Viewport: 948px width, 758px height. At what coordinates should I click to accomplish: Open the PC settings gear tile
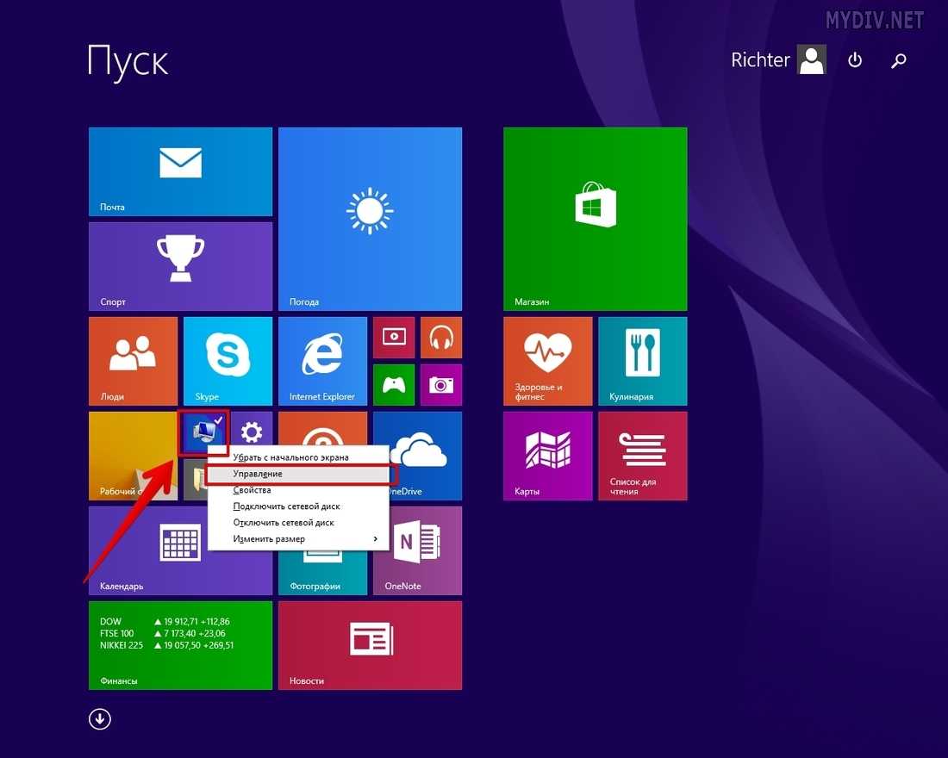click(x=252, y=432)
